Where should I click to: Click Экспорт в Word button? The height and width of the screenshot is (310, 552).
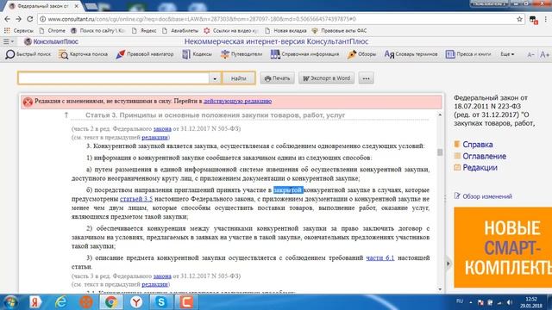pyautogui.click(x=326, y=78)
